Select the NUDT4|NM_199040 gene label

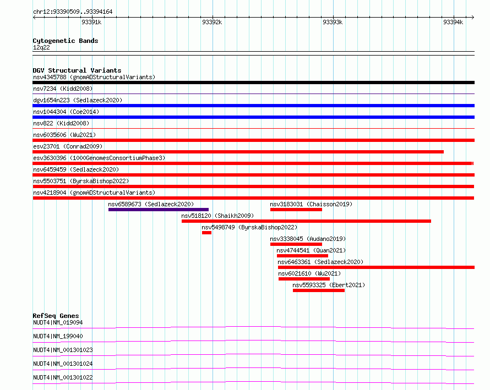(x=58, y=336)
